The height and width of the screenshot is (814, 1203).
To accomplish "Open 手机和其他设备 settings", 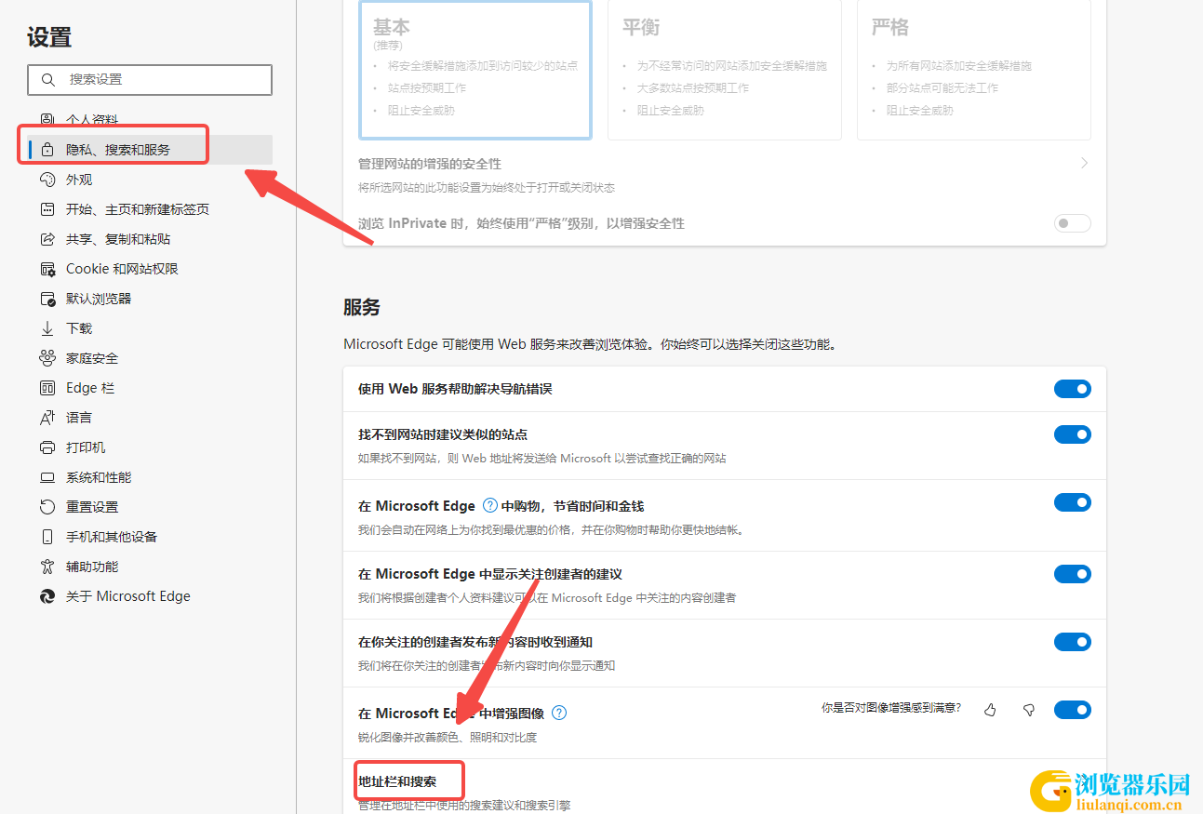I will point(150,537).
